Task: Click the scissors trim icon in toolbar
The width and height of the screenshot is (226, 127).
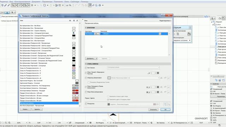Action: [x=67, y=5]
